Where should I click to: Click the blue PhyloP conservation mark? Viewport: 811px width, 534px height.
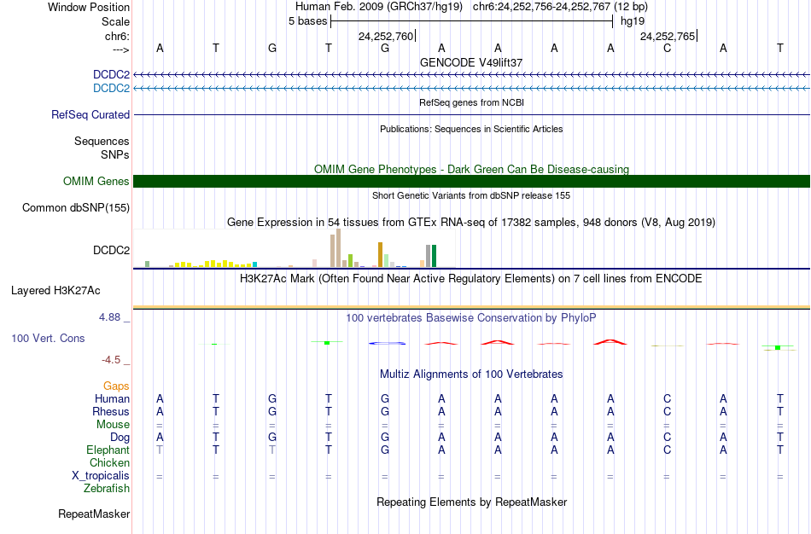387,343
